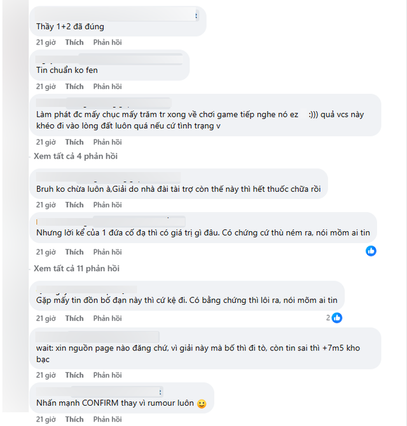This screenshot has width=407, height=426.
Task: Reply to the "Nhấn mạnh CONFIRM" comment
Action: [107, 419]
